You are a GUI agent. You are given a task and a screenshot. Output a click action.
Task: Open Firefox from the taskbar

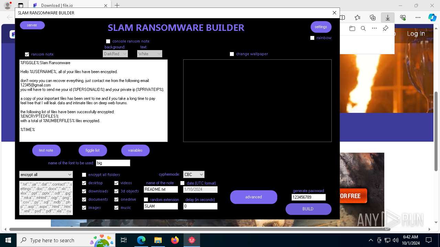point(175,240)
